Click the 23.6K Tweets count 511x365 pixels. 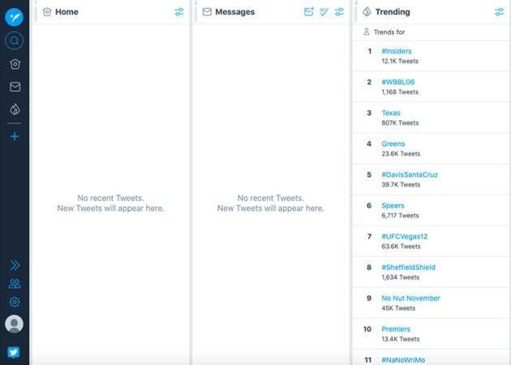click(401, 154)
